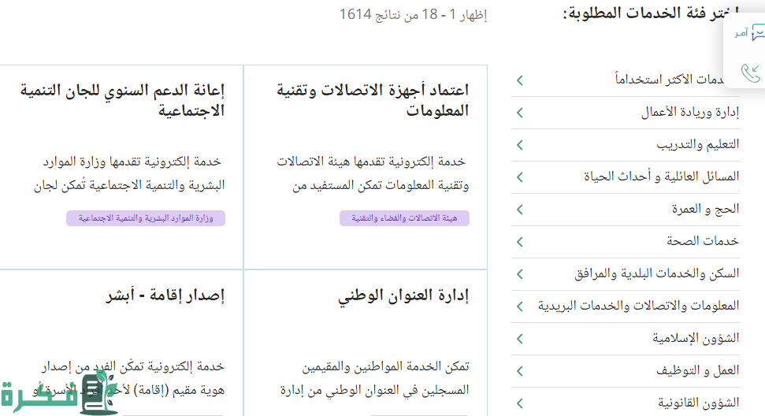Click chevron beside التعليم والتدريب
Viewport: 765px width, 416px height.
(519, 145)
